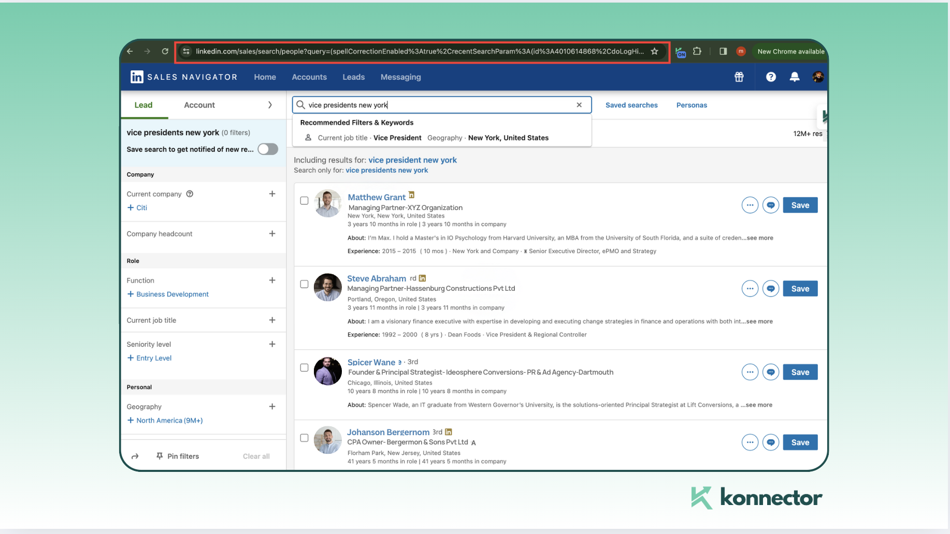Click the magnifier search icon
This screenshot has height=534, width=950.
coord(300,105)
